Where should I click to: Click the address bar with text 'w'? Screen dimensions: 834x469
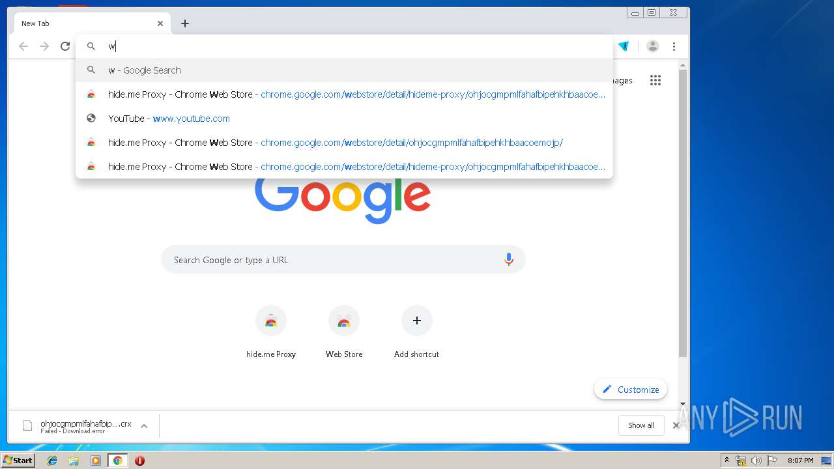(x=344, y=46)
